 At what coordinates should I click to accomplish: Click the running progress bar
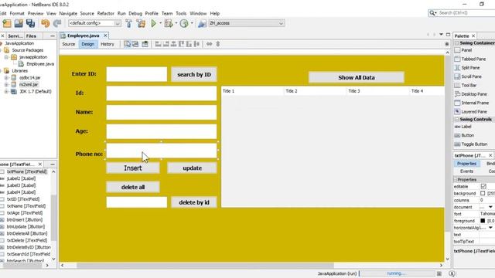click(397, 273)
